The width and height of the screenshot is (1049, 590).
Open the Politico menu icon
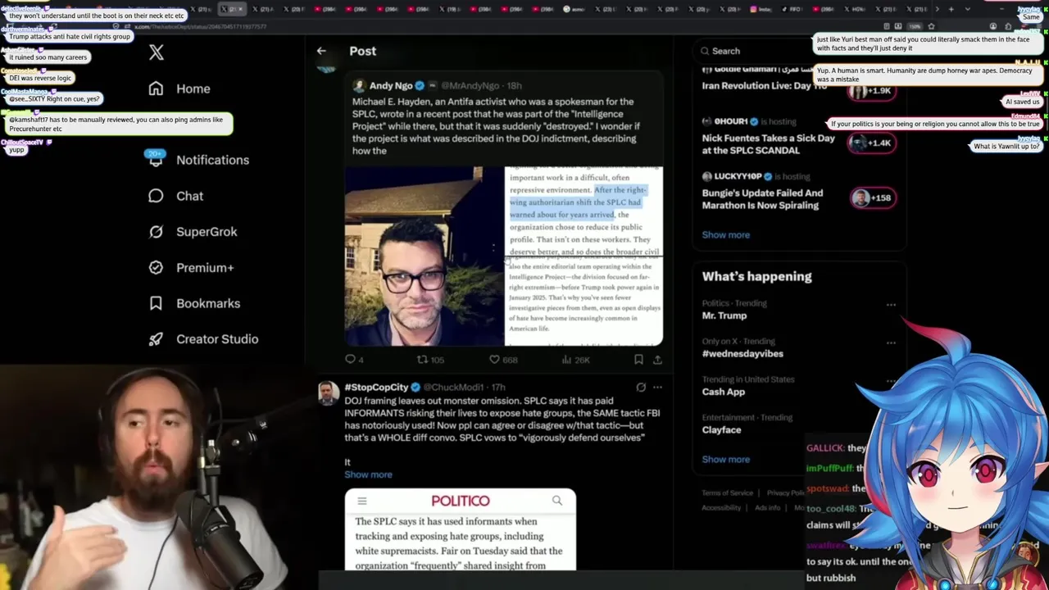361,501
